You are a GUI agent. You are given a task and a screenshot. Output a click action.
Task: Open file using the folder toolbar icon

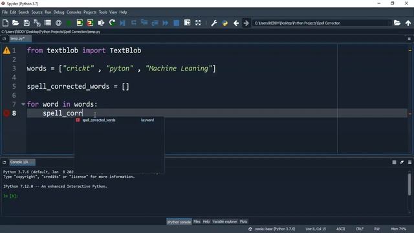(16, 23)
